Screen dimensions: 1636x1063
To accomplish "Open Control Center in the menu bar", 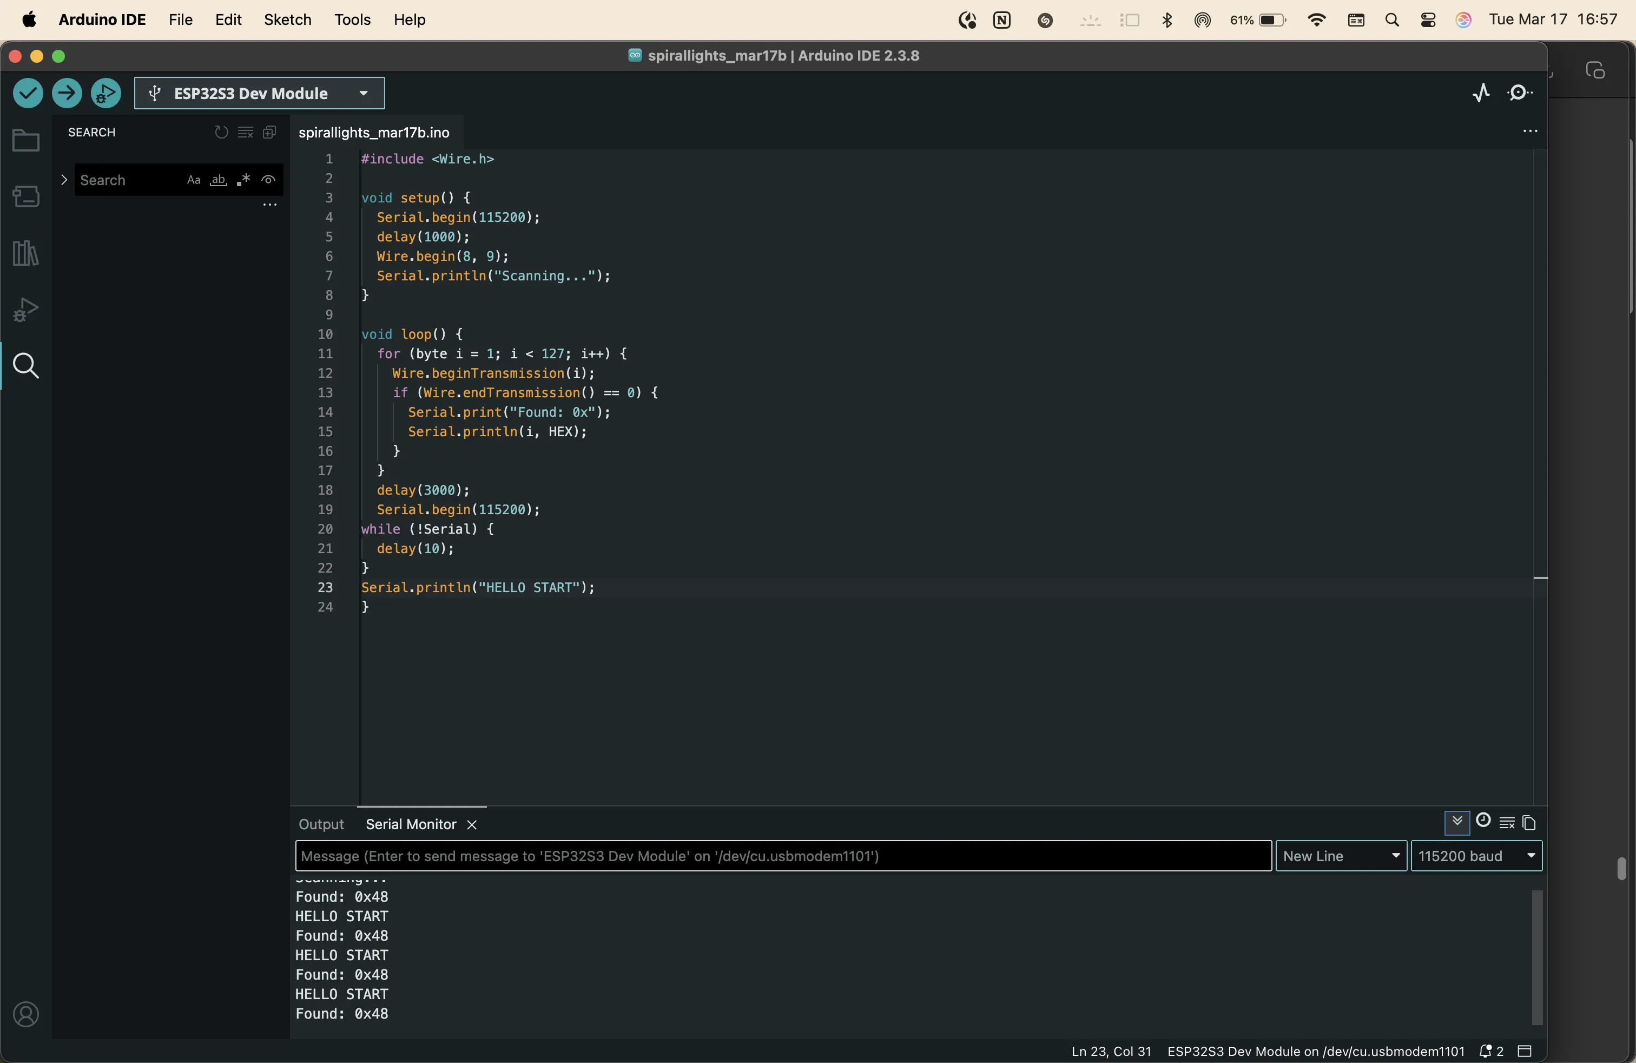I will click(x=1428, y=20).
